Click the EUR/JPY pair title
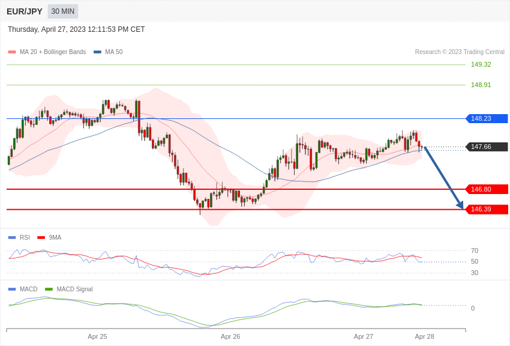 [25, 11]
